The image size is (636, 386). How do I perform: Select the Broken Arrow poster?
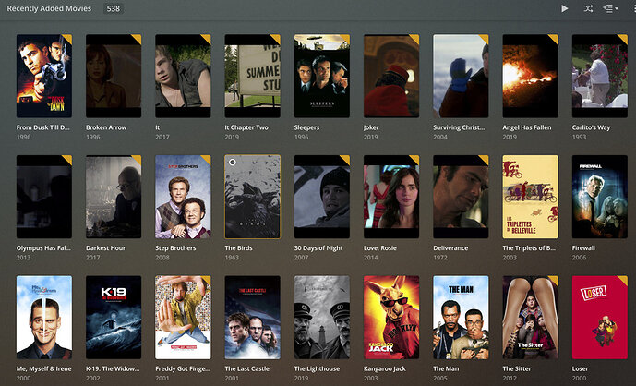114,76
